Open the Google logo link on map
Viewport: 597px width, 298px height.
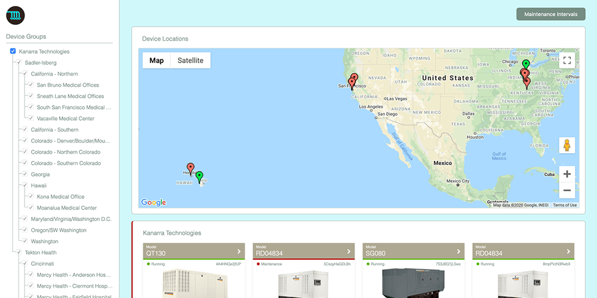tap(153, 203)
